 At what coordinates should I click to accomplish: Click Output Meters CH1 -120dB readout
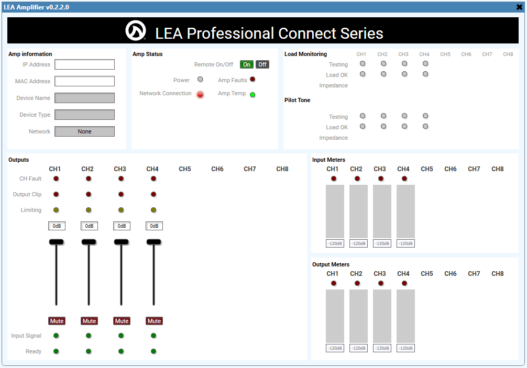point(335,348)
